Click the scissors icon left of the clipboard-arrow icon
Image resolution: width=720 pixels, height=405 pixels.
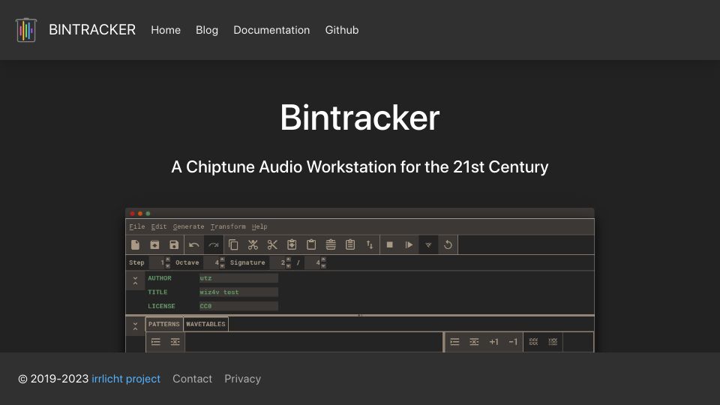tap(272, 244)
